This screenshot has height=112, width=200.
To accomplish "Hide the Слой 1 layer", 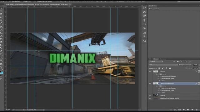I will (x=150, y=95).
